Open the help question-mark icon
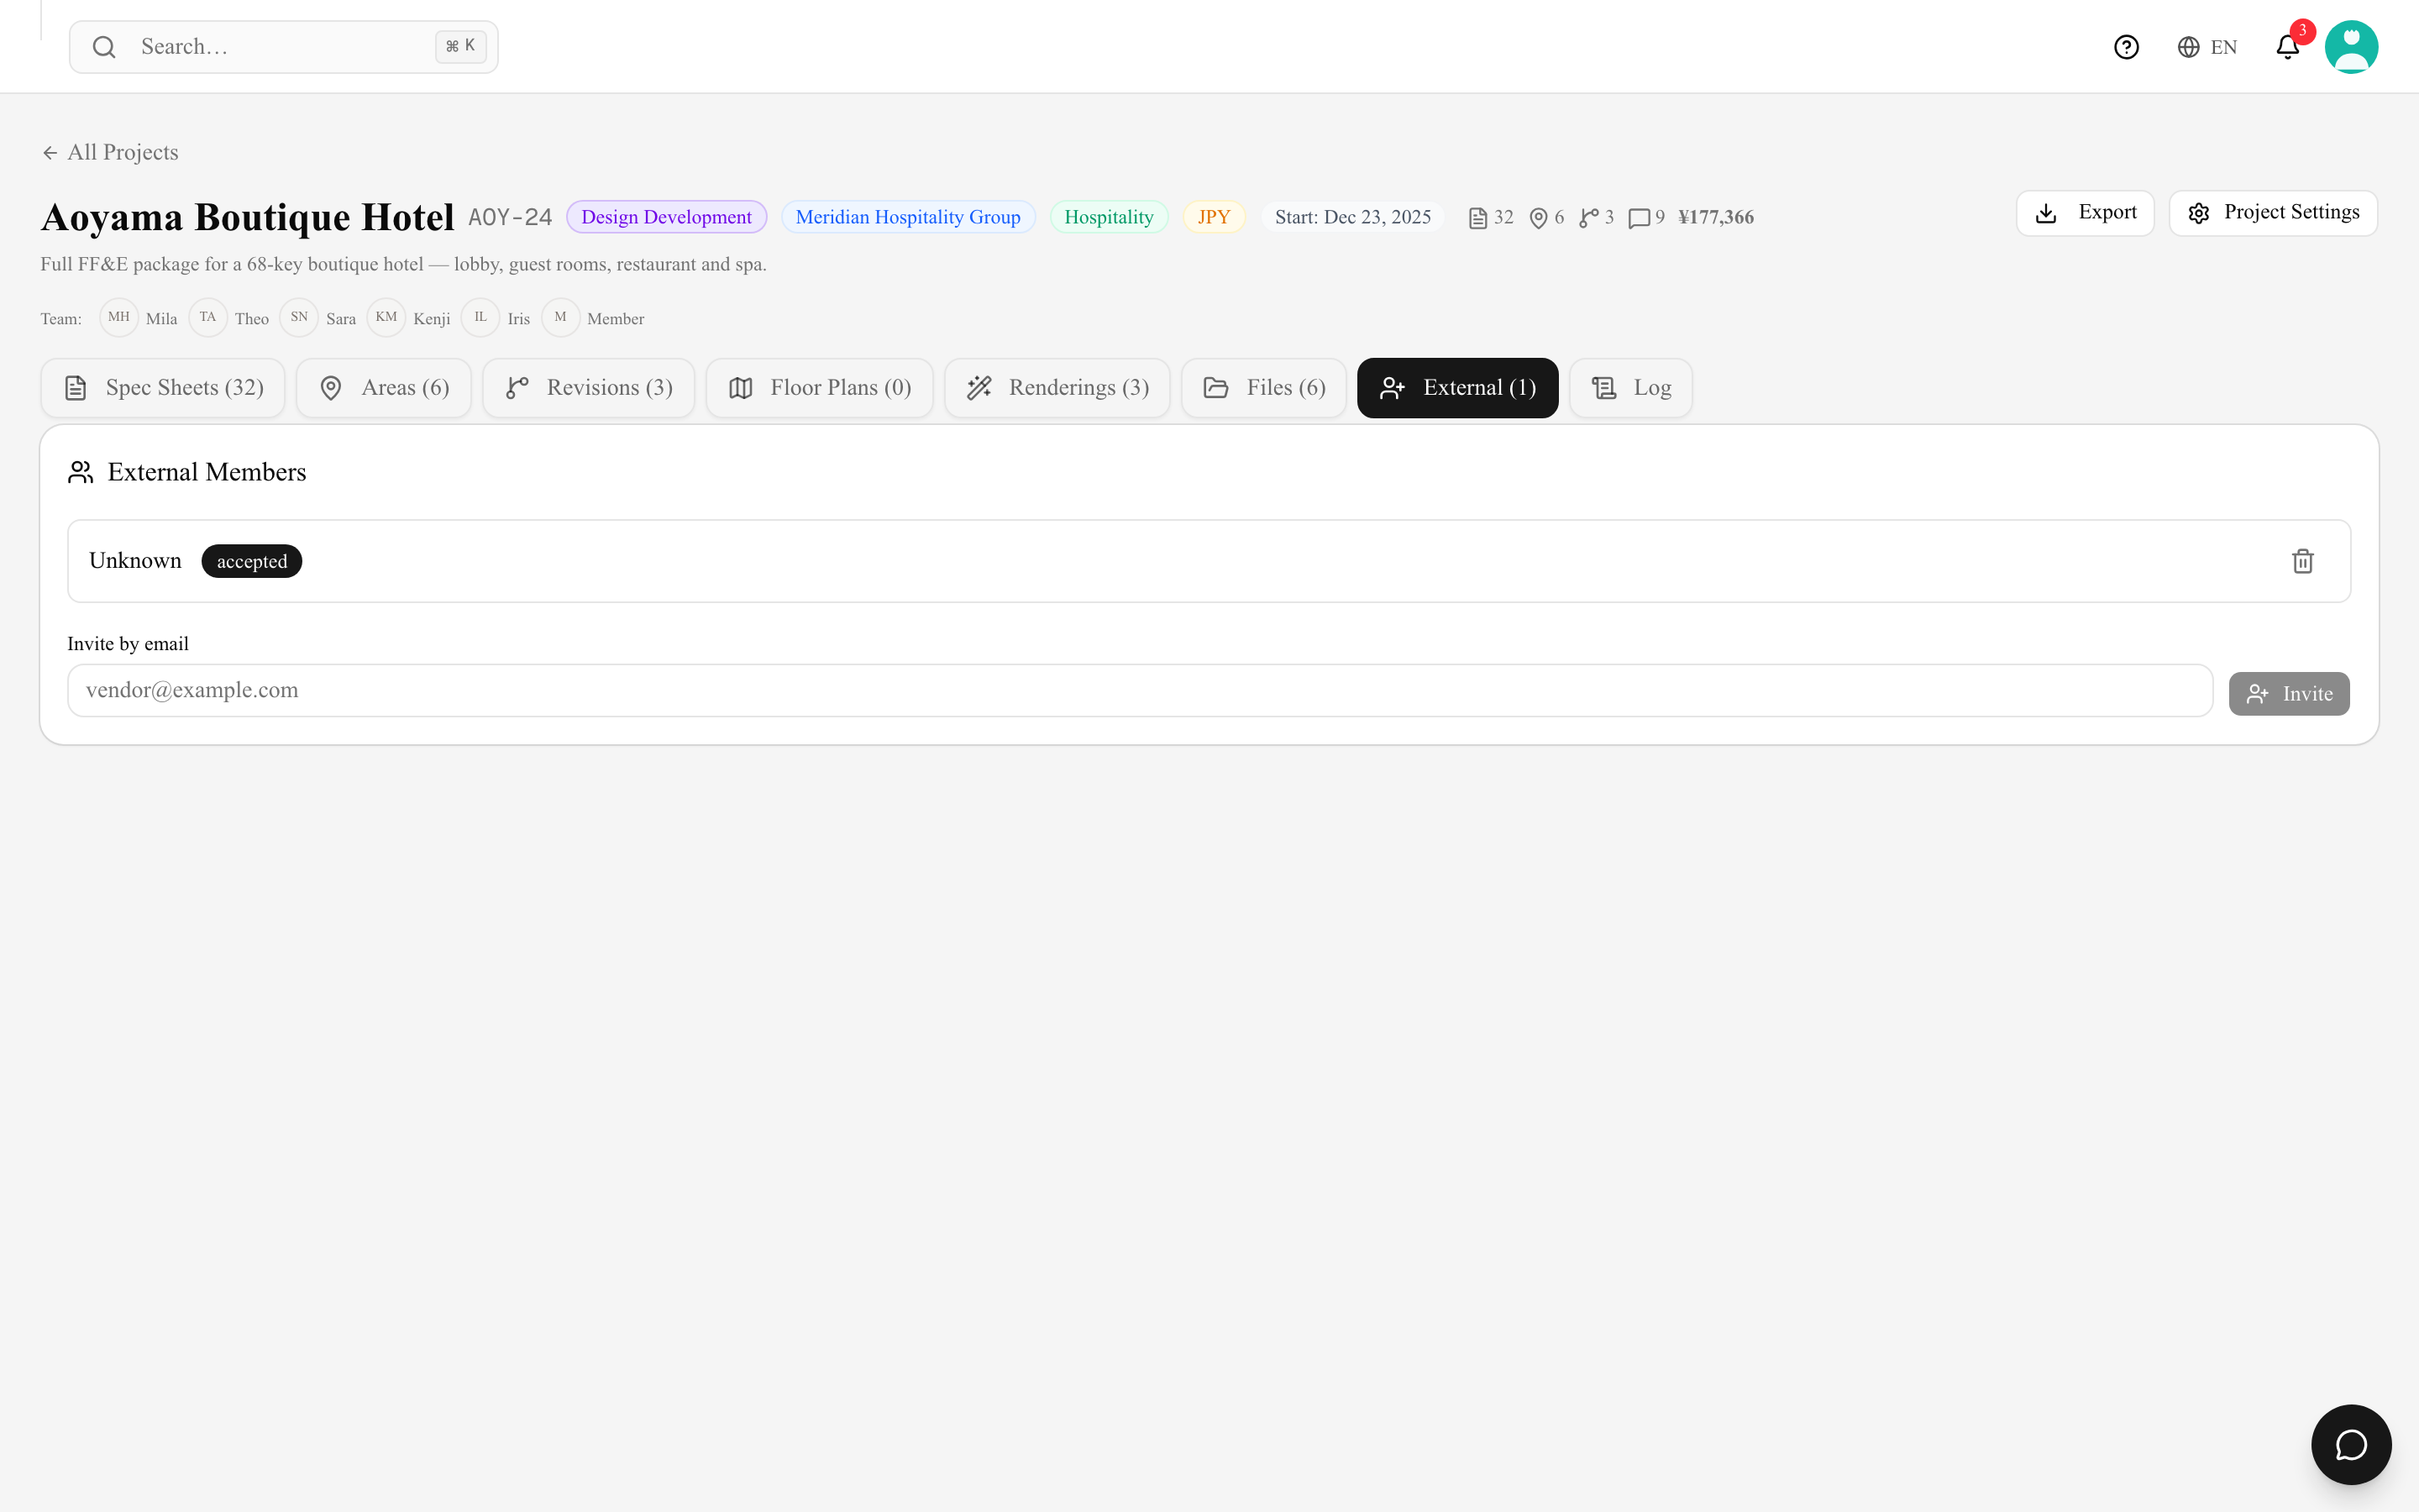Viewport: 2419px width, 1512px height. click(2126, 47)
